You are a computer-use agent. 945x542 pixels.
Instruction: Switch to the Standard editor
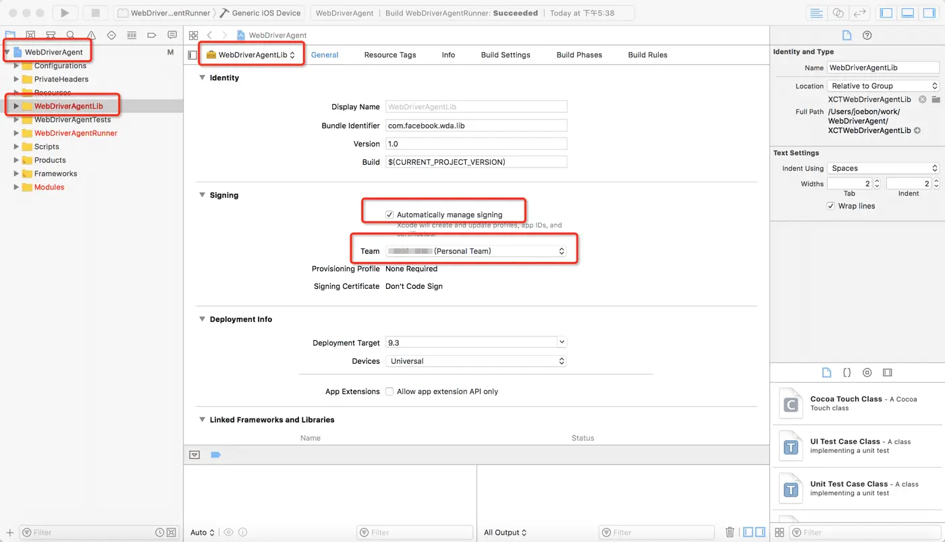point(817,13)
